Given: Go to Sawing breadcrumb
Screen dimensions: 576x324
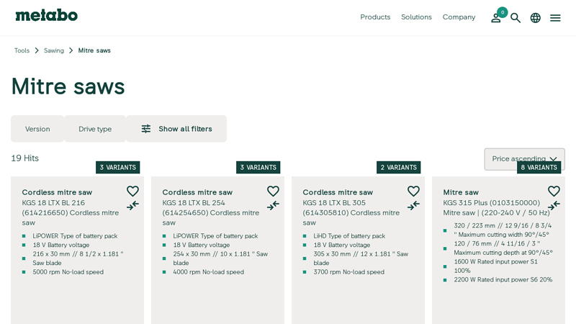Looking at the screenshot, I should pos(53,50).
